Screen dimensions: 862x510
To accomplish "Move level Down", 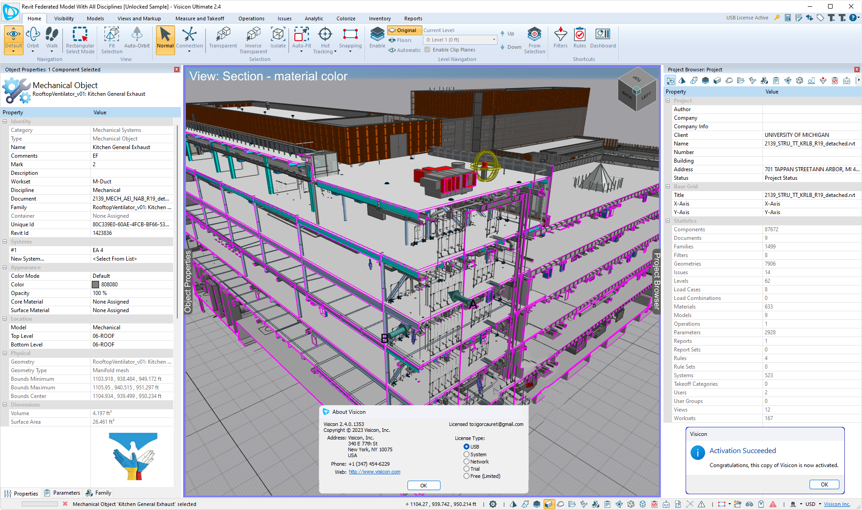I will (511, 47).
